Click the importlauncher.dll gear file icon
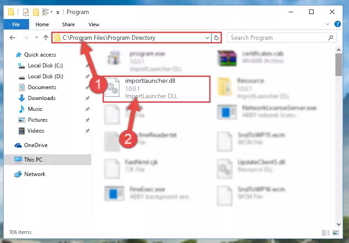This screenshot has width=349, height=243. tap(112, 87)
